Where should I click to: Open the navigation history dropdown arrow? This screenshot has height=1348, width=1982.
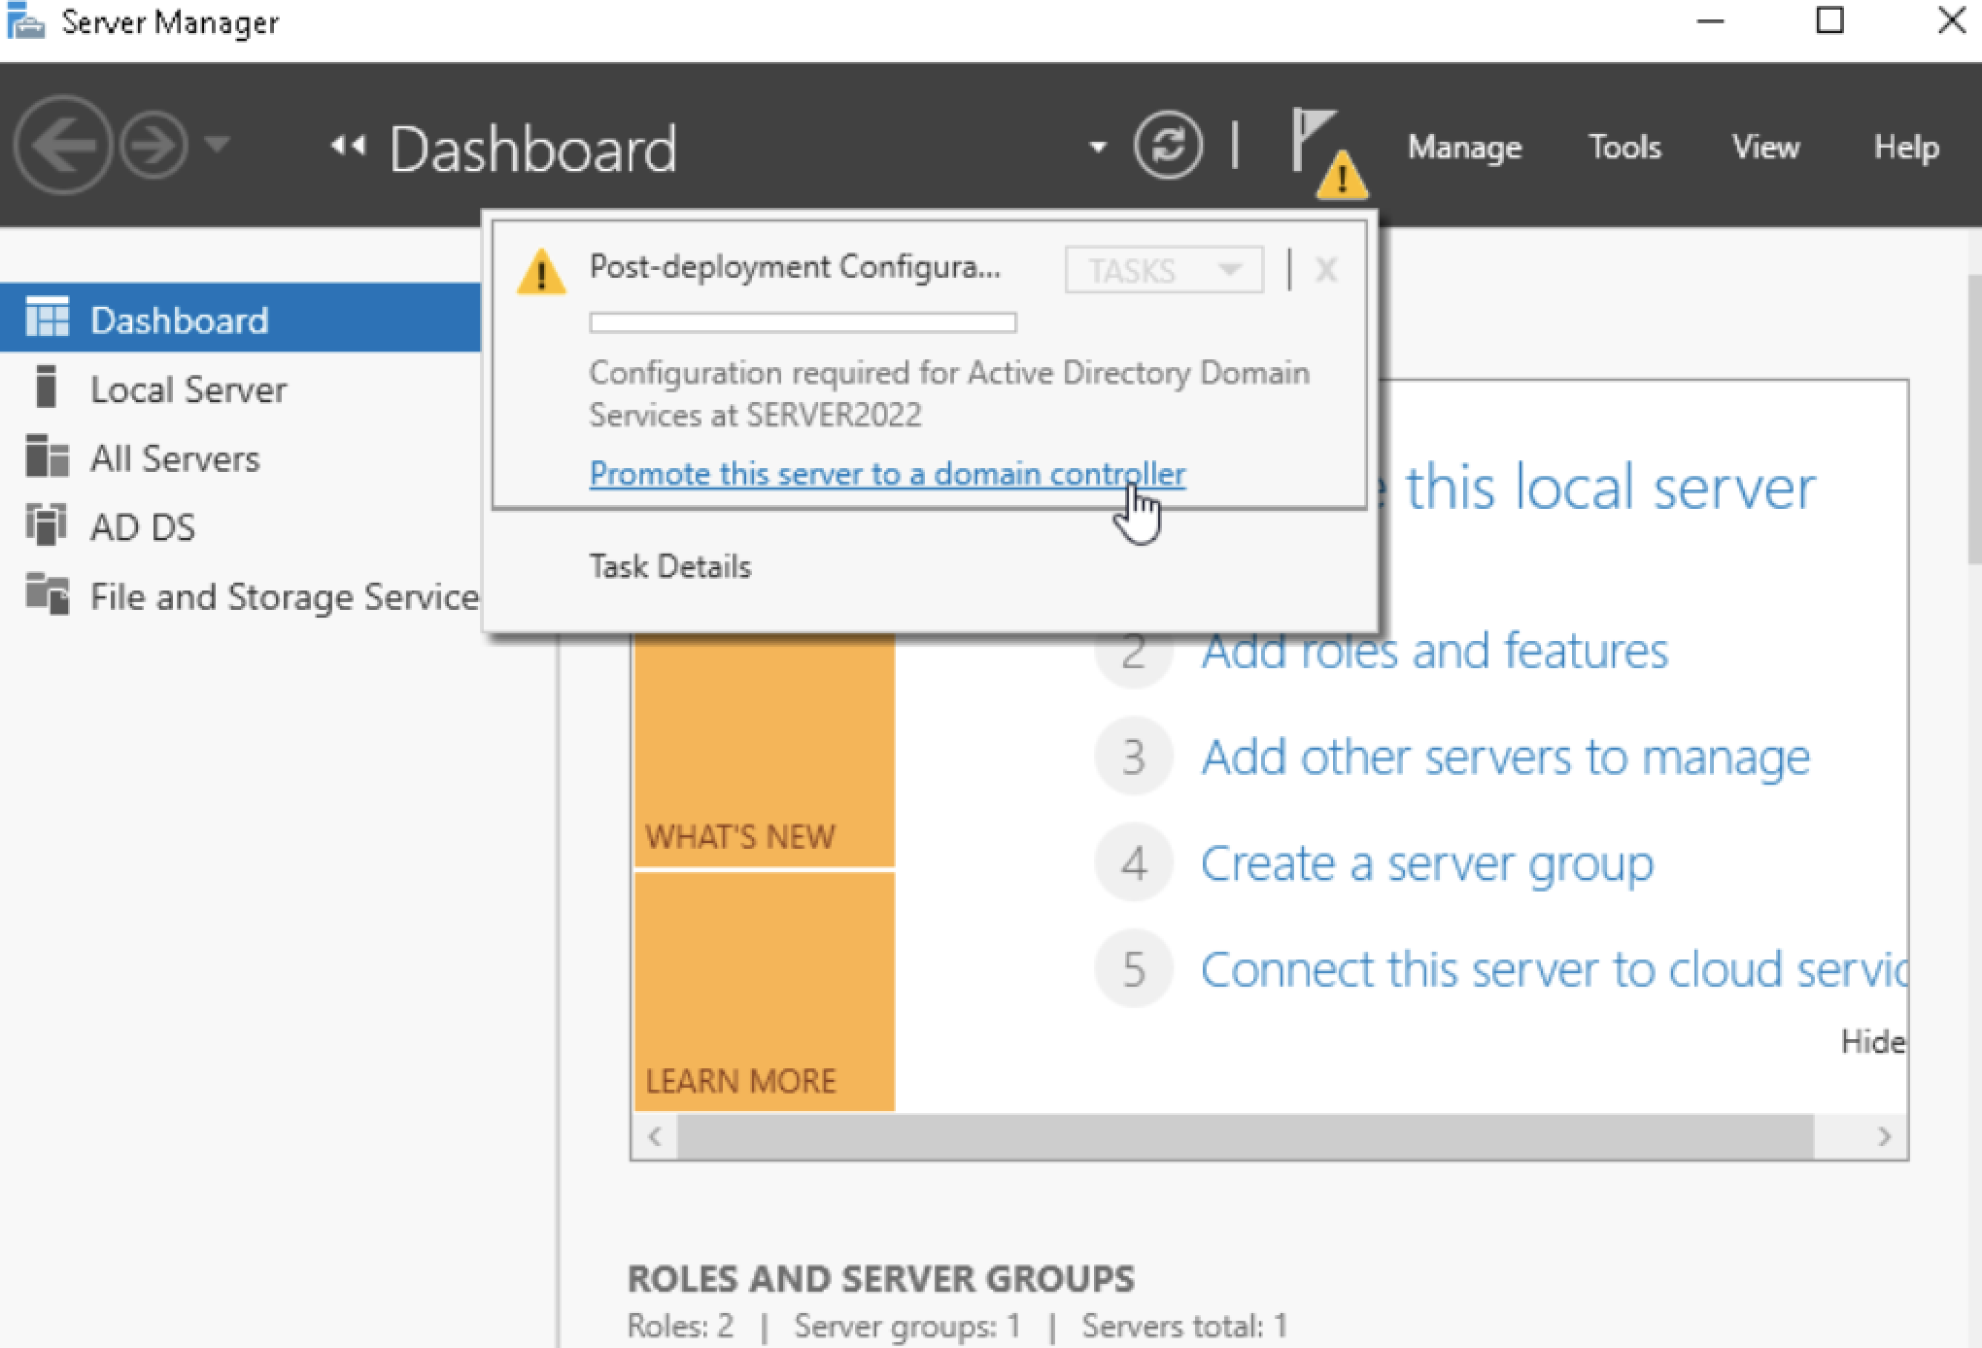click(218, 146)
